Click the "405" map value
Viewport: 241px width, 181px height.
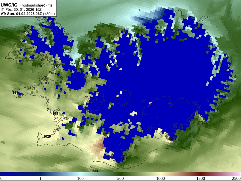[x=124, y=159]
